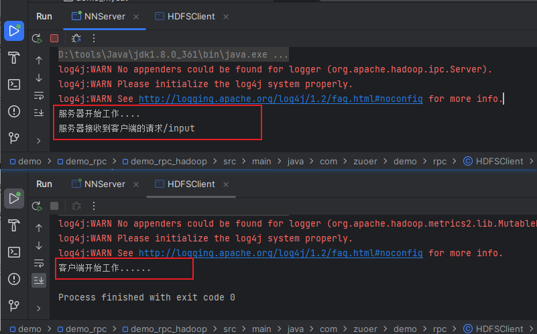Screen dimensions: 537x334
Task: Expand the chevron at bottom of upper console gutter
Action: [x=39, y=141]
